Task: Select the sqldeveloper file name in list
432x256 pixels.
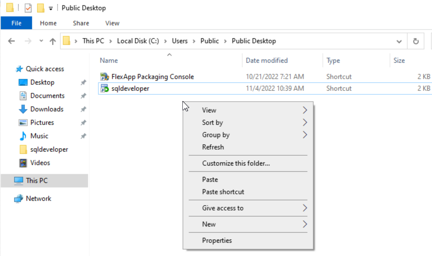Action: click(x=130, y=88)
